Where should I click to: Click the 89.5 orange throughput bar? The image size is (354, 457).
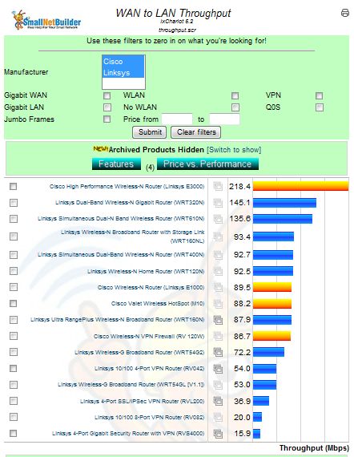click(272, 287)
